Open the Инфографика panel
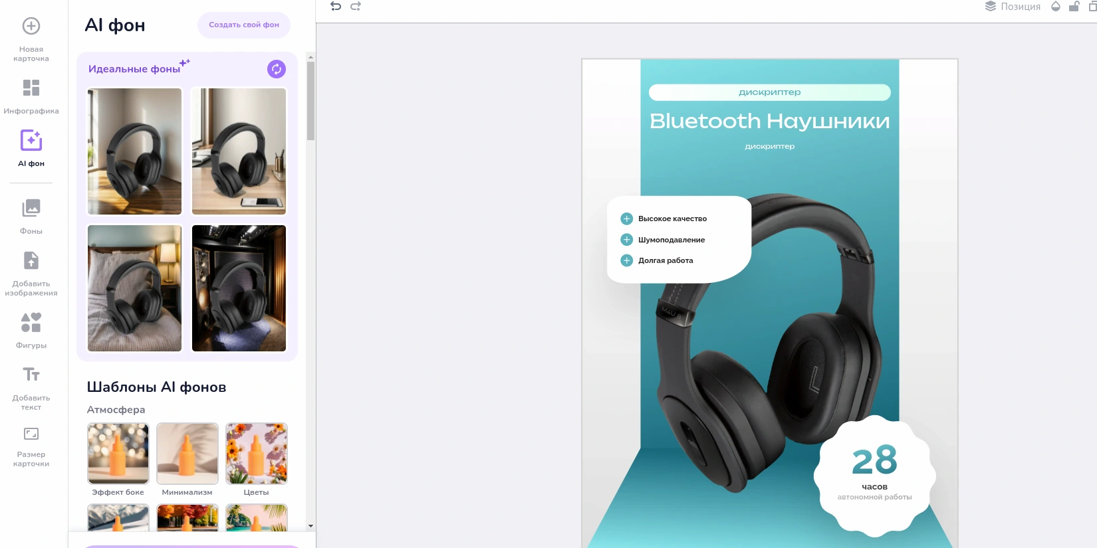The image size is (1097, 548). point(31,96)
